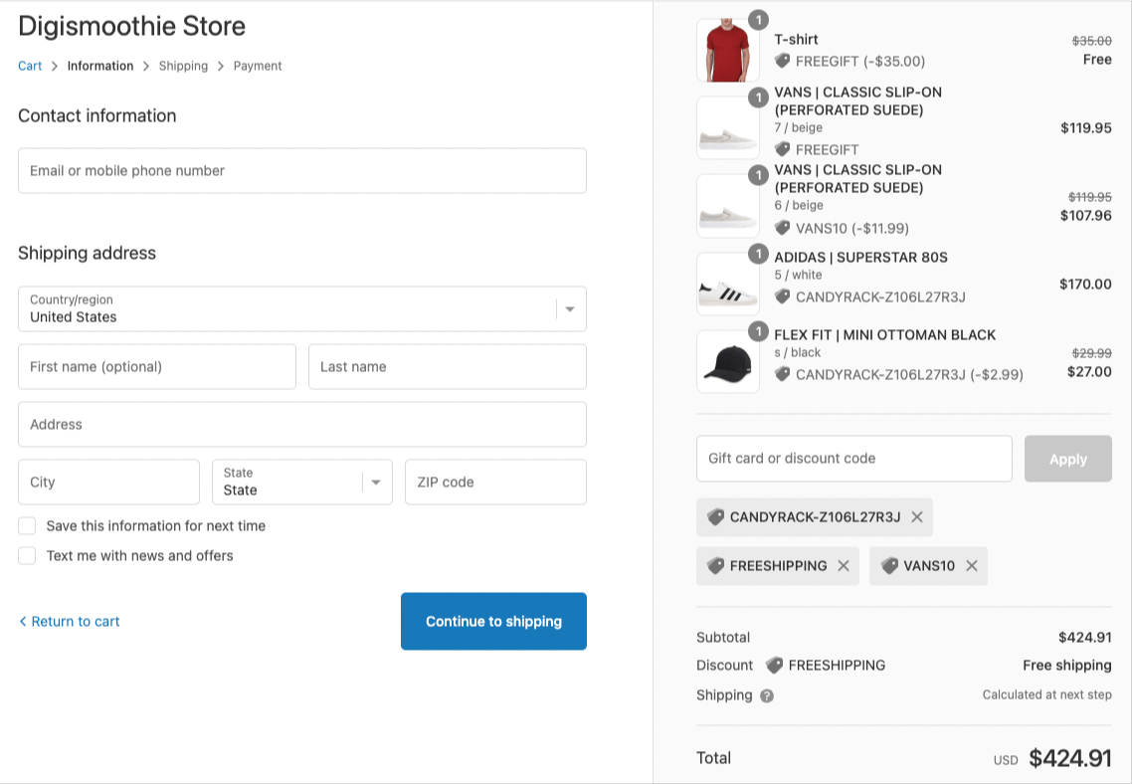
Task: Select the Information breadcrumb step
Action: coord(100,66)
